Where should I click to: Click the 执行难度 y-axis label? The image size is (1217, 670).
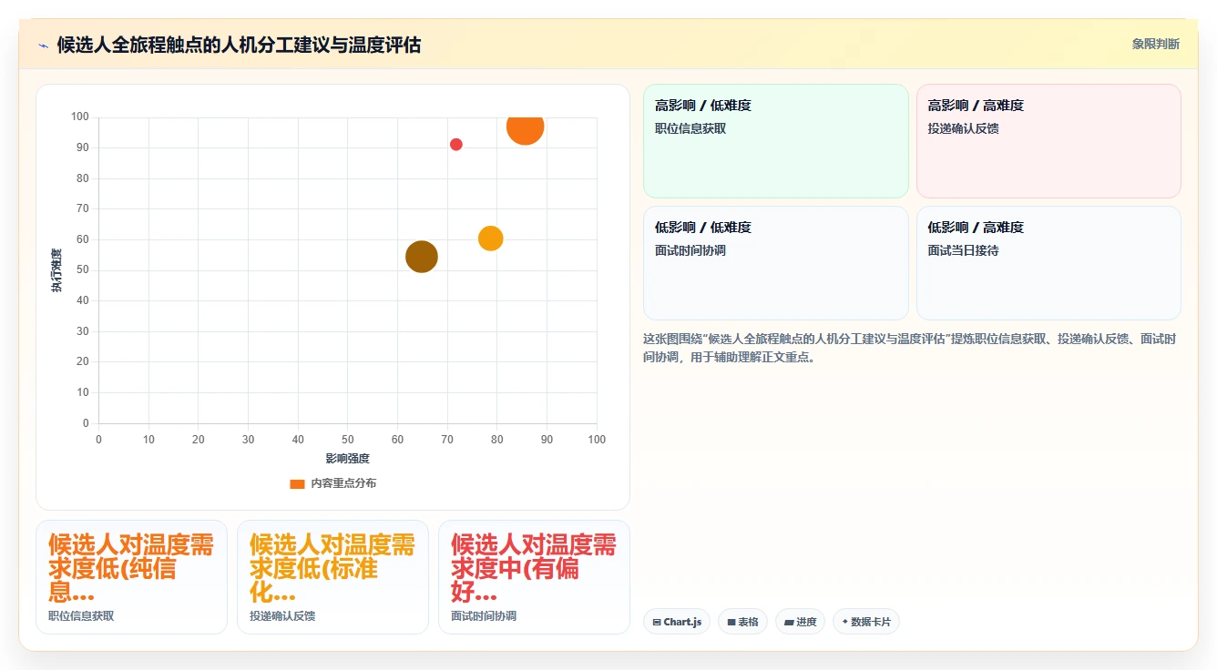click(x=56, y=270)
